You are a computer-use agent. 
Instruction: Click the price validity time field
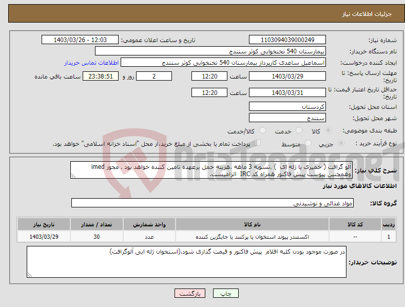coord(209,92)
